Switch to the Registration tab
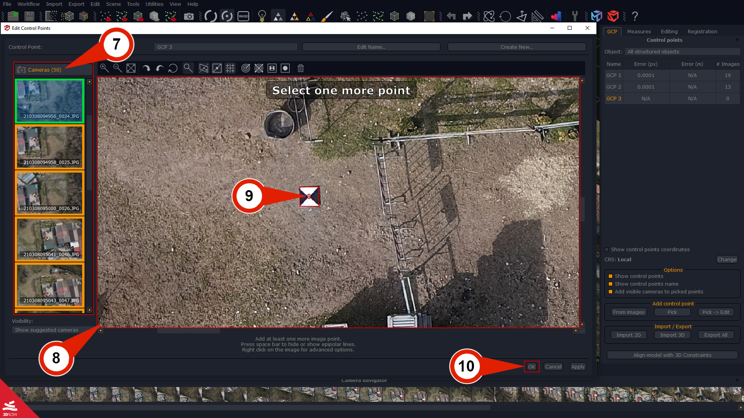The height and width of the screenshot is (418, 744). point(702,32)
